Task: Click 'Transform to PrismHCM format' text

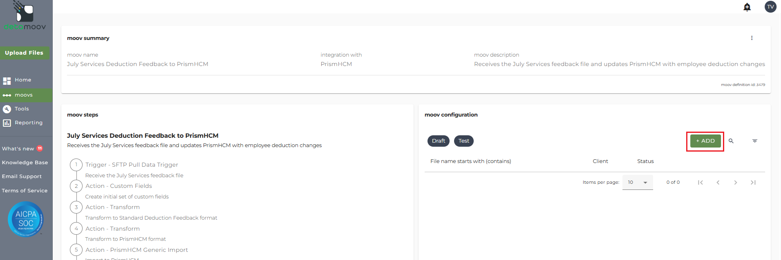Action: [x=125, y=239]
